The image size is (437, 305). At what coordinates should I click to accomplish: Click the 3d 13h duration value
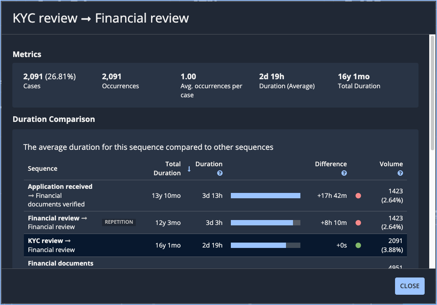click(212, 196)
